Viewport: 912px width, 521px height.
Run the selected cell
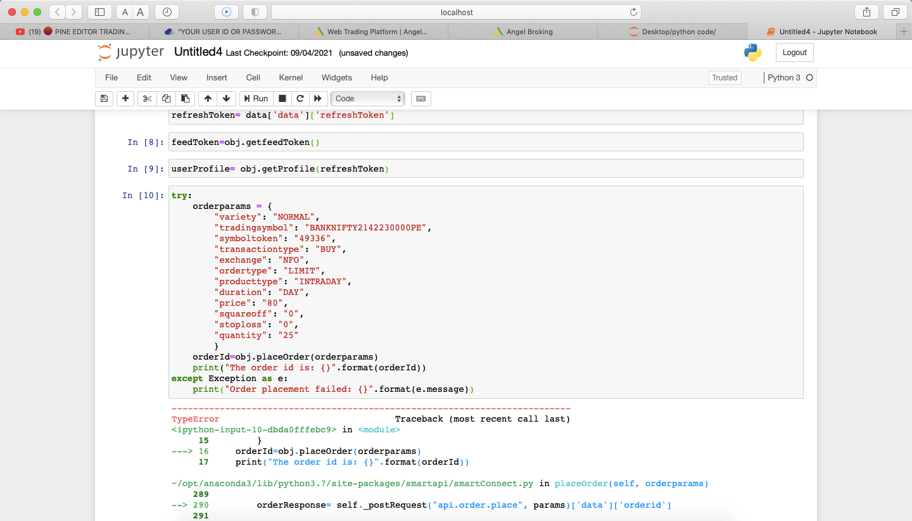256,98
